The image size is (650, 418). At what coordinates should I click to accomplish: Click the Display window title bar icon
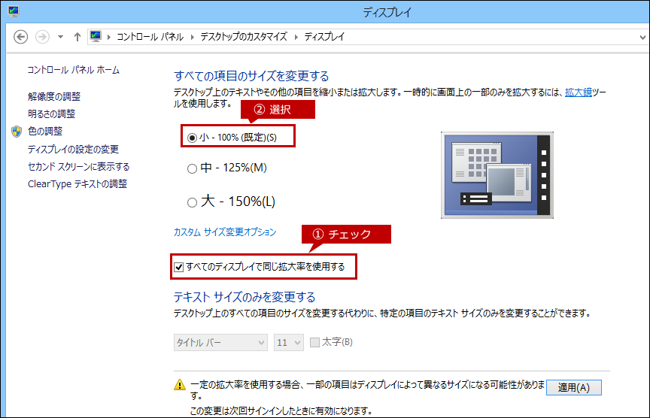tap(14, 11)
